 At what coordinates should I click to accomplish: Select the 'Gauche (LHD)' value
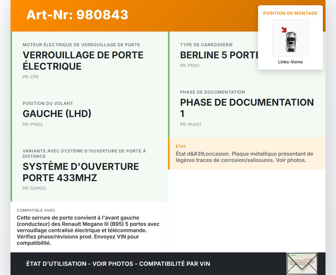click(57, 114)
